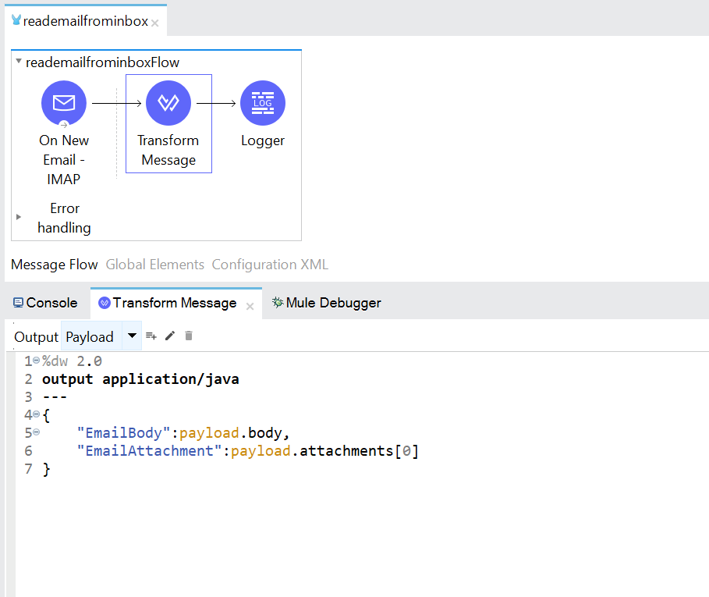Click the Mule file icon on reademailfrominbox tab

pyautogui.click(x=16, y=20)
